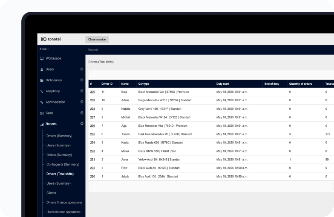Expand the Users menu section

click(82, 69)
